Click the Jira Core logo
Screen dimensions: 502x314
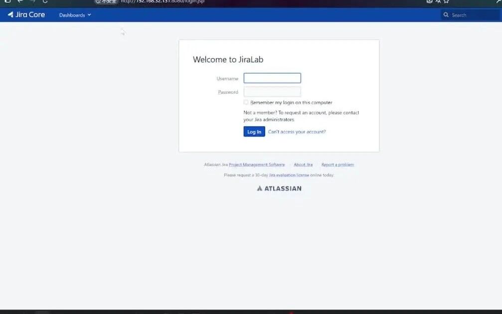point(26,15)
